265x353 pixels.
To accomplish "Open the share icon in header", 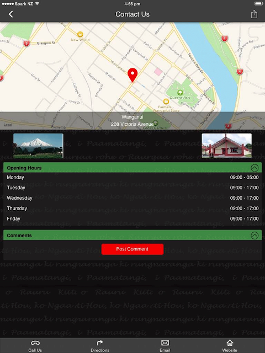I will point(254,14).
